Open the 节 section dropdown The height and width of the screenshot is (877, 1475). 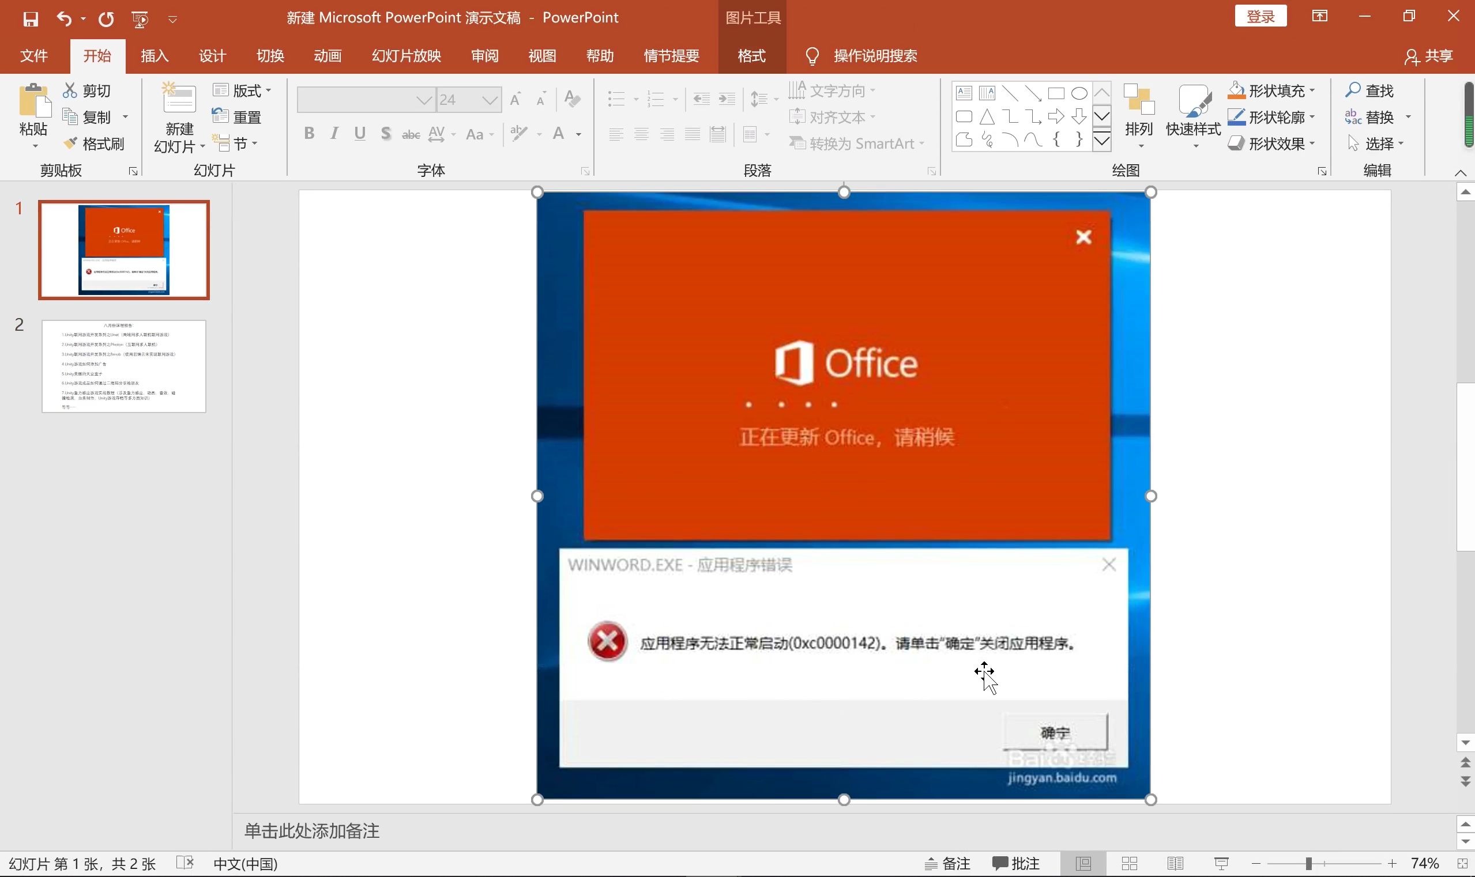tap(235, 143)
